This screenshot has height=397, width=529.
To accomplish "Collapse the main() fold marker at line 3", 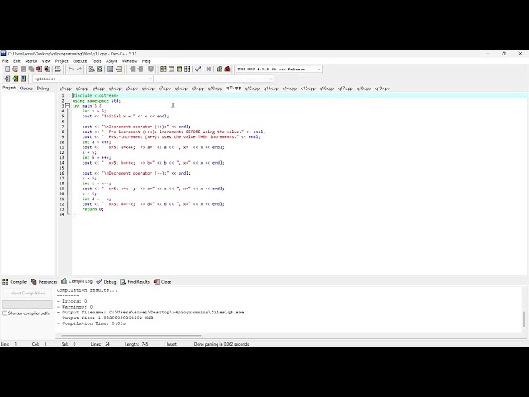I will click(x=68, y=106).
